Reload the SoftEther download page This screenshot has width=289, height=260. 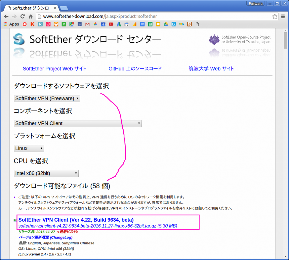point(23,16)
